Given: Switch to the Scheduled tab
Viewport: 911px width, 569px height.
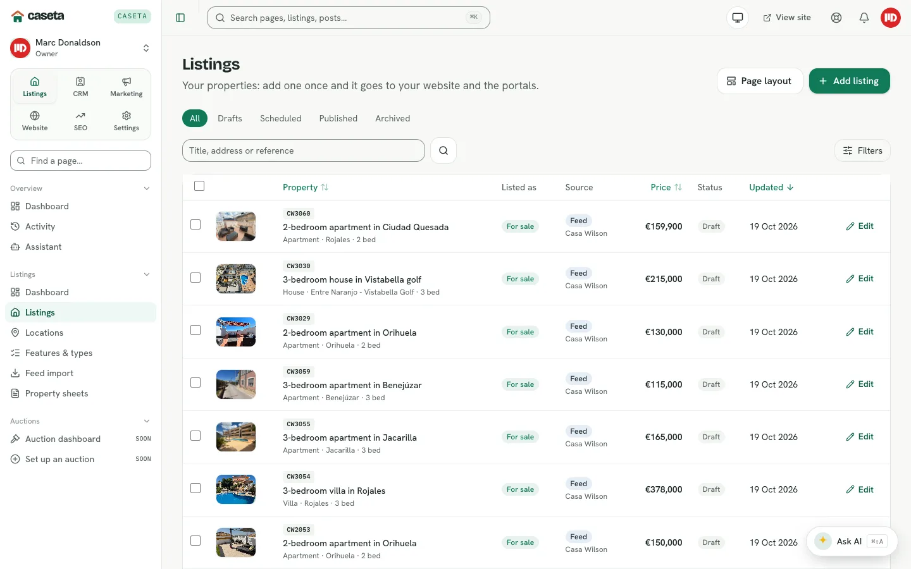Looking at the screenshot, I should pyautogui.click(x=280, y=118).
